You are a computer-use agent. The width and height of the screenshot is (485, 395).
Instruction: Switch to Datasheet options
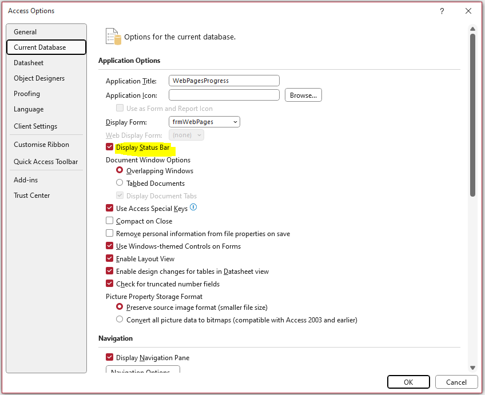46,63
